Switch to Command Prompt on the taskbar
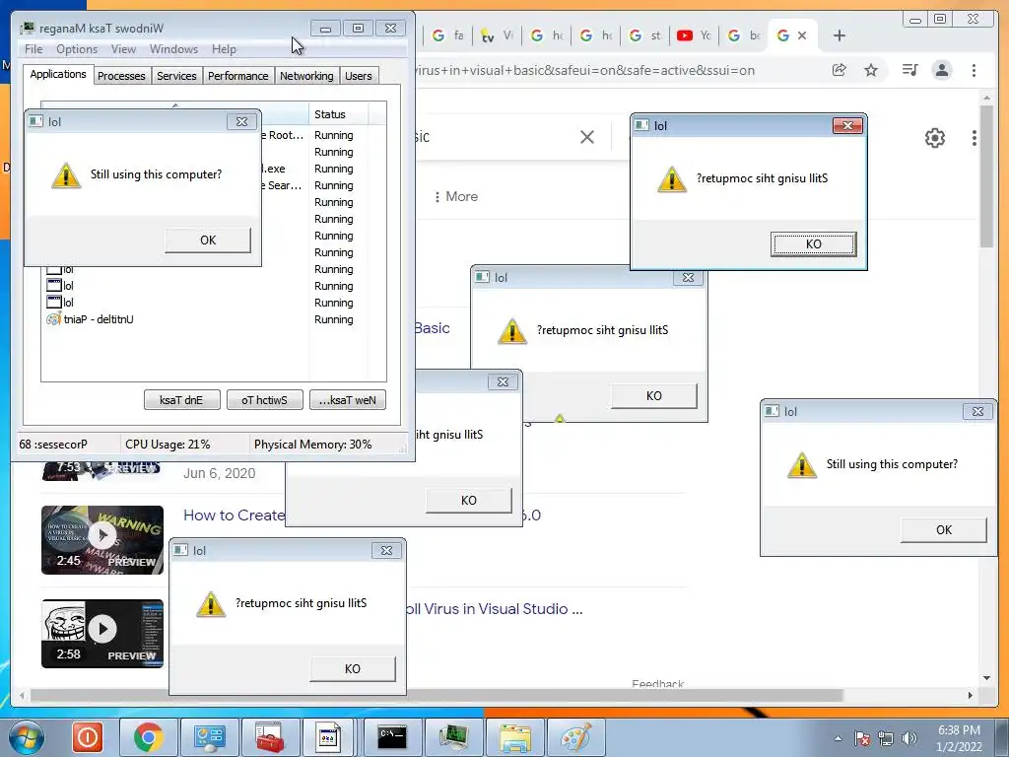This screenshot has height=757, width=1009. [392, 737]
